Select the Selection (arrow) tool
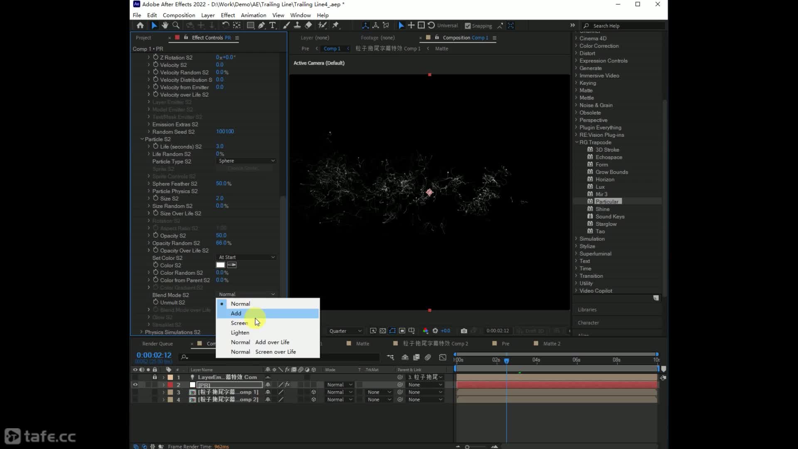The height and width of the screenshot is (449, 798). click(154, 25)
